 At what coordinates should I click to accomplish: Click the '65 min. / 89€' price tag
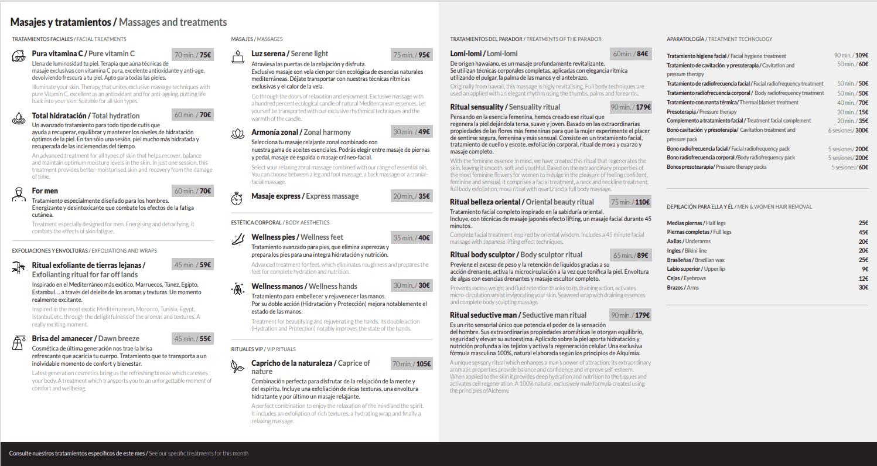pos(631,256)
